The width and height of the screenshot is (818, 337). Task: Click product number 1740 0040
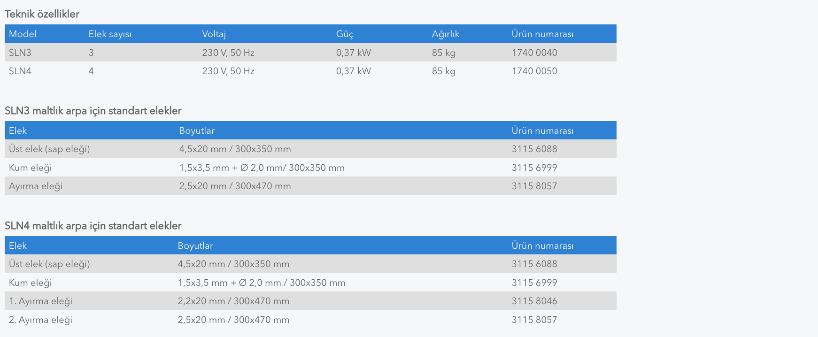(534, 53)
